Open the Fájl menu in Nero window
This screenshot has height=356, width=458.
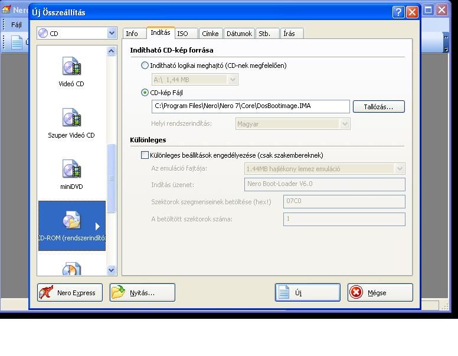(17, 25)
